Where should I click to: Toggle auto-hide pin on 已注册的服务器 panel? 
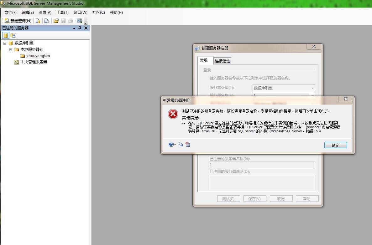(x=80, y=28)
